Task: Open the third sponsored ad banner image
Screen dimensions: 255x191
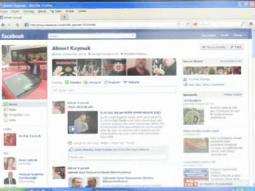Action: coord(196,177)
